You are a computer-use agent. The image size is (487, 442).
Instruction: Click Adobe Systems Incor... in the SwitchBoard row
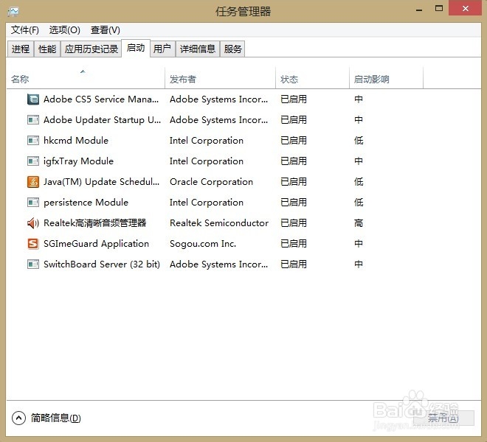[x=218, y=264]
